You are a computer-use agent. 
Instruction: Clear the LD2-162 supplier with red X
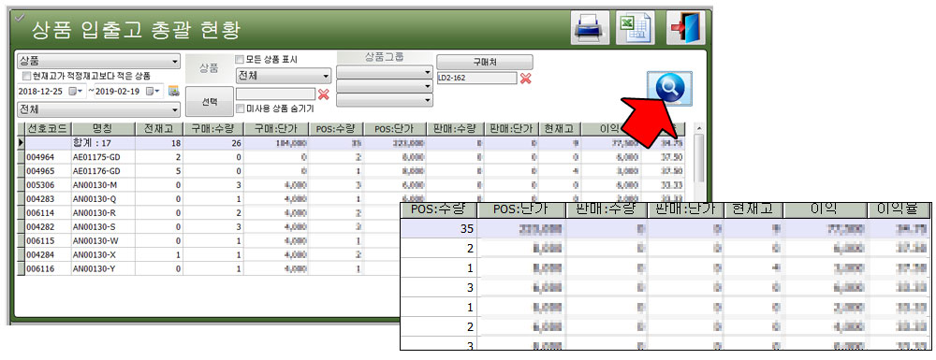(x=525, y=79)
